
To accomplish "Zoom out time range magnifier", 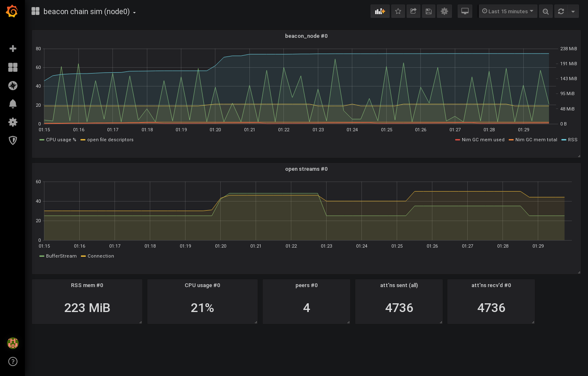I will tap(546, 11).
